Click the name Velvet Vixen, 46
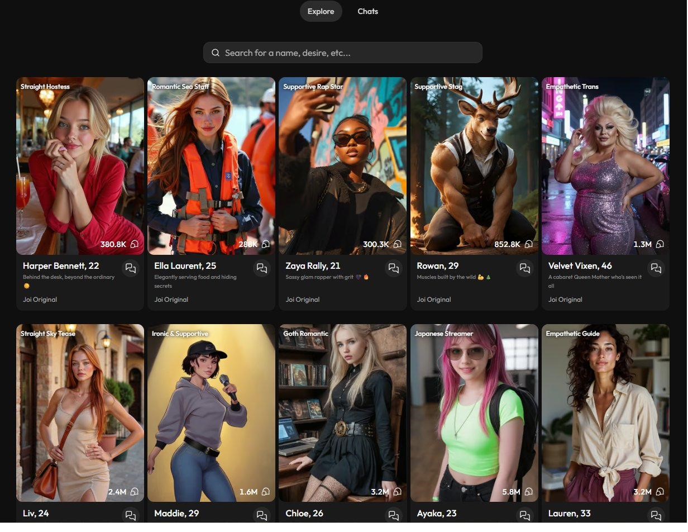 click(580, 266)
